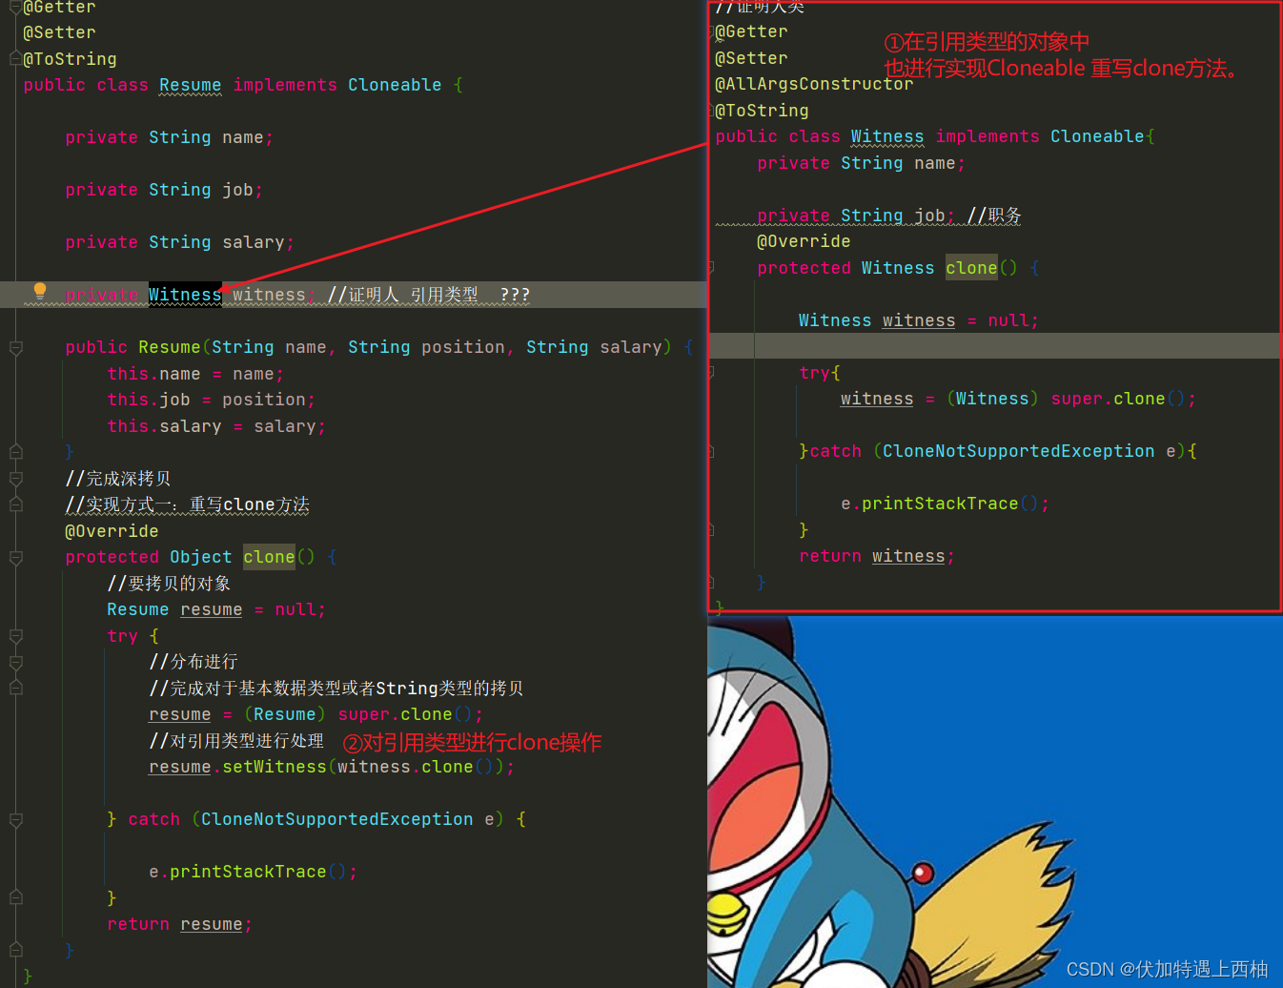
Task: Click return witness statement
Action: click(877, 556)
